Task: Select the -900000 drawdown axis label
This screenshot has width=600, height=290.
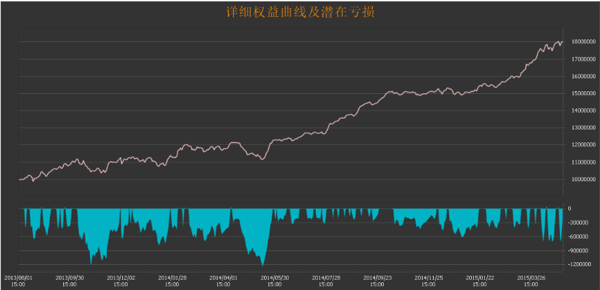Action: point(578,251)
